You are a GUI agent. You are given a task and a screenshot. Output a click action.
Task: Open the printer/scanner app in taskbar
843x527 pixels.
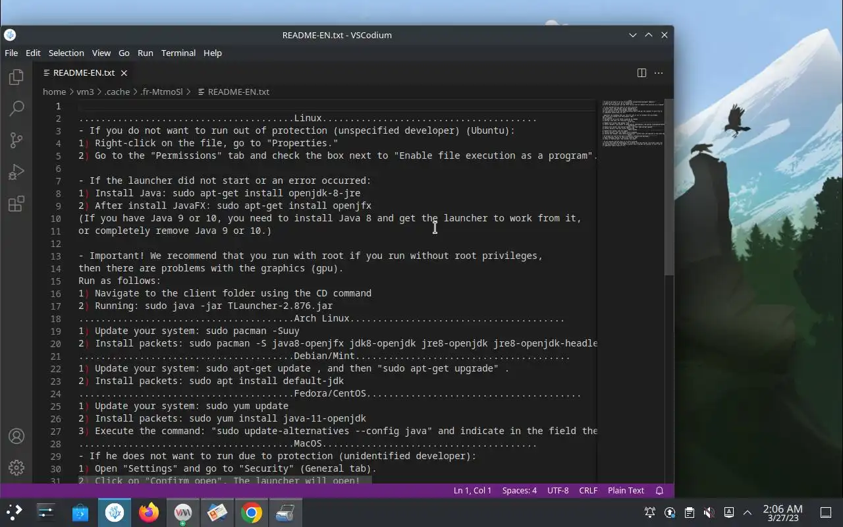pyautogui.click(x=286, y=513)
